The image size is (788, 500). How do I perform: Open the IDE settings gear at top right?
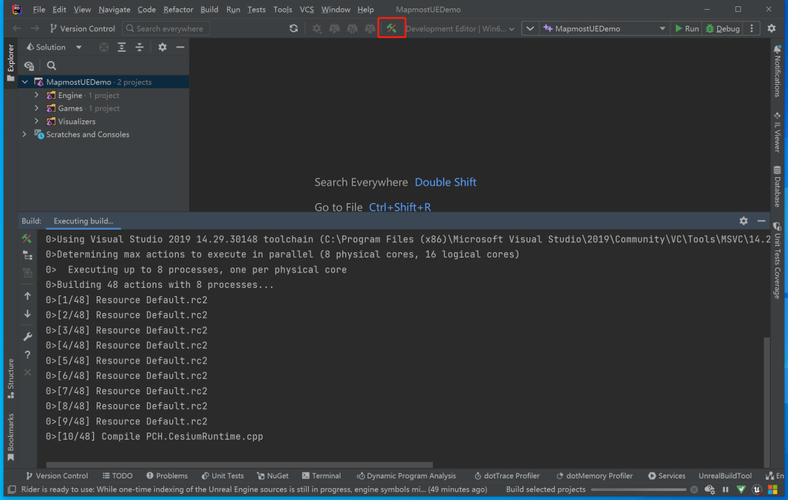(x=771, y=29)
